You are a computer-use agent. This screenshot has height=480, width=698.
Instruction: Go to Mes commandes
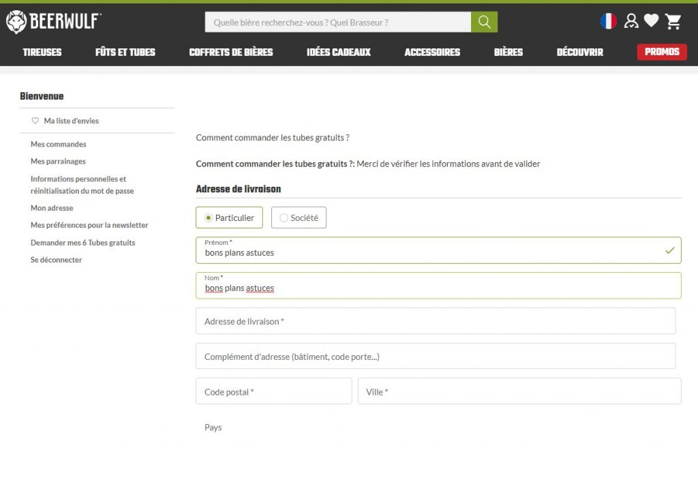(x=59, y=144)
